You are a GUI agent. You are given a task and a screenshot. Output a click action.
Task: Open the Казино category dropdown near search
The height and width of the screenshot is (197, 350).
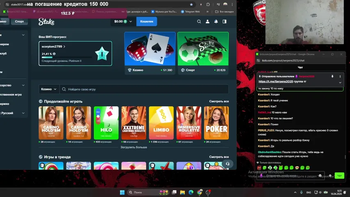[x=49, y=89]
